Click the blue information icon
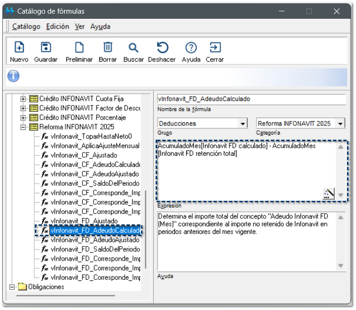 [x=14, y=76]
